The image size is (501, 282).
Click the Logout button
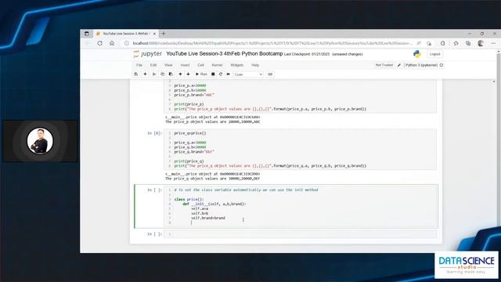point(435,54)
